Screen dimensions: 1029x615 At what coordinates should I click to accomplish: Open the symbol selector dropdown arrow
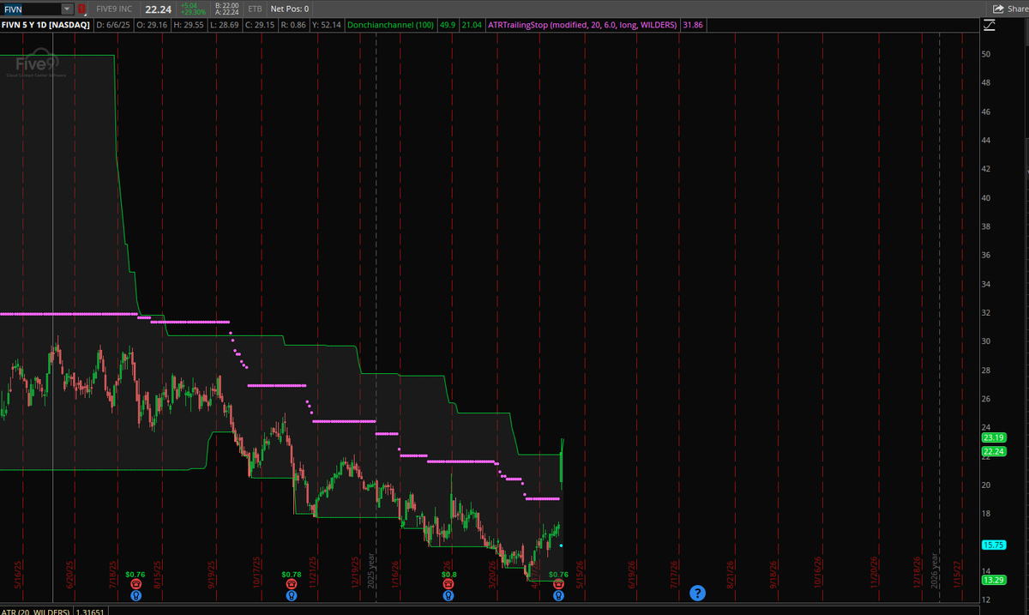coord(68,9)
